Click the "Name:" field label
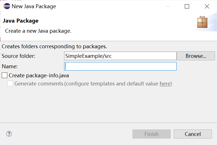This screenshot has height=145, width=217. pos(10,66)
